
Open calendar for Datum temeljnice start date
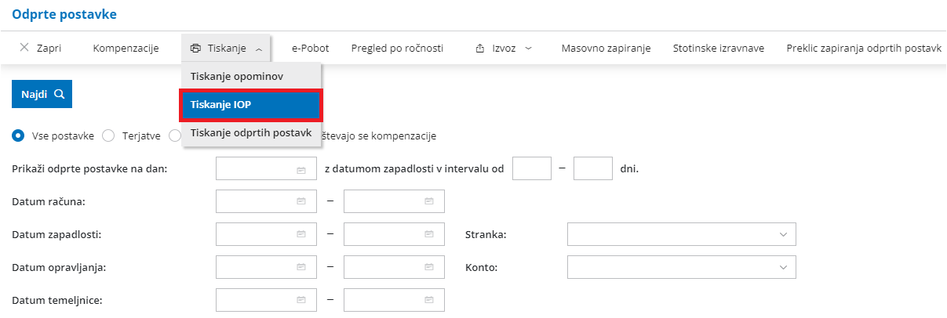pos(300,300)
